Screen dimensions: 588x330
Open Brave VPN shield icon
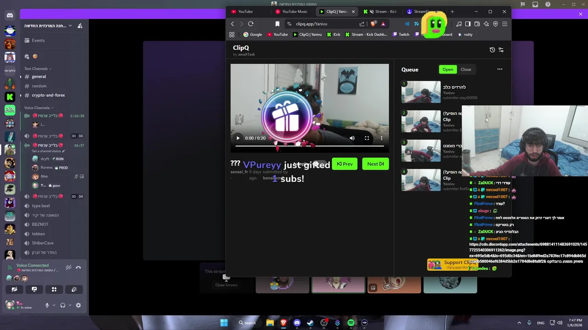(x=495, y=24)
